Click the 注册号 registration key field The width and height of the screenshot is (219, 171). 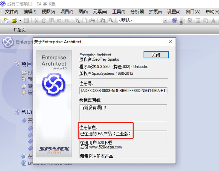tap(123, 91)
